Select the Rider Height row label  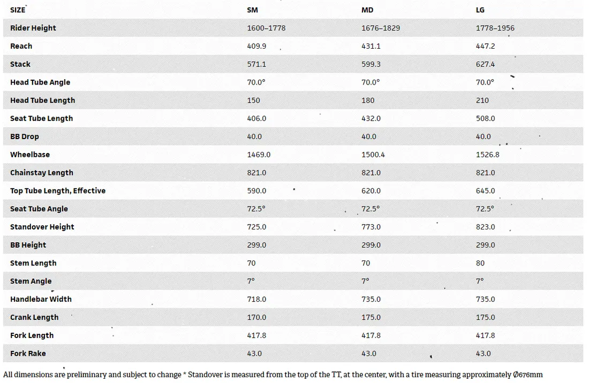(x=33, y=28)
